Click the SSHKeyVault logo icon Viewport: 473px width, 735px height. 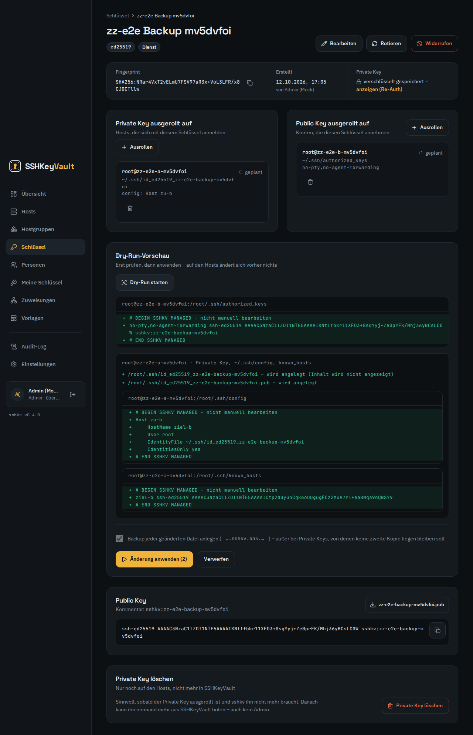(x=15, y=166)
